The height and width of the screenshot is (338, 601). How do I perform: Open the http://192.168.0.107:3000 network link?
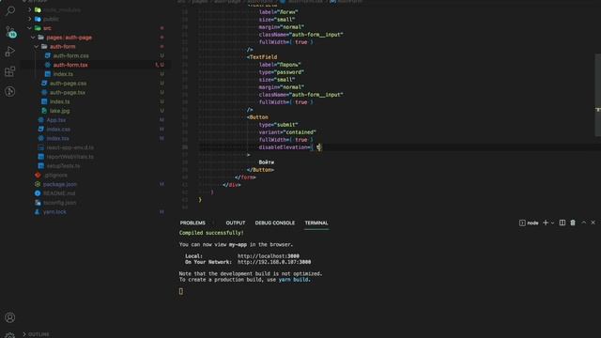coord(274,262)
